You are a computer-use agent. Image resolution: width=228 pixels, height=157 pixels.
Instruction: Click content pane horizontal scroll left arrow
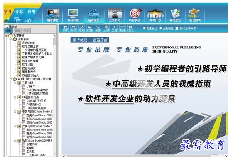[x=64, y=156]
